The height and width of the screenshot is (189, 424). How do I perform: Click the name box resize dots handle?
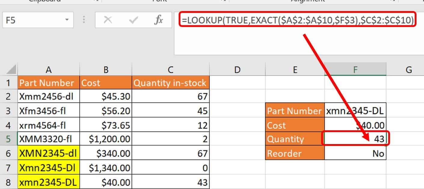(x=84, y=20)
